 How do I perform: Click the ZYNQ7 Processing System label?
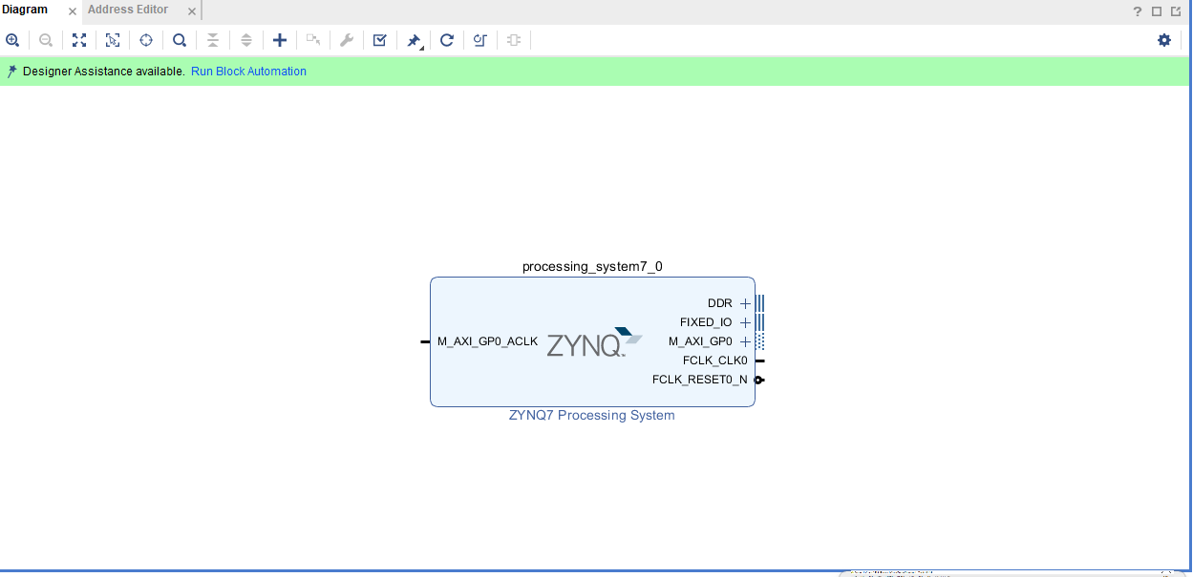pyautogui.click(x=592, y=415)
